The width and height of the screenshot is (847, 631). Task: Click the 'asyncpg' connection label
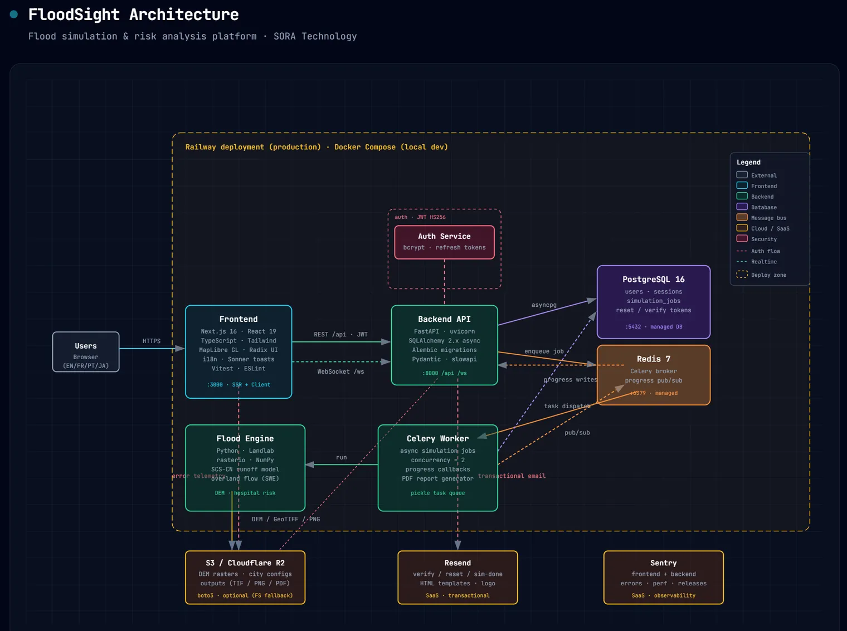pyautogui.click(x=544, y=305)
